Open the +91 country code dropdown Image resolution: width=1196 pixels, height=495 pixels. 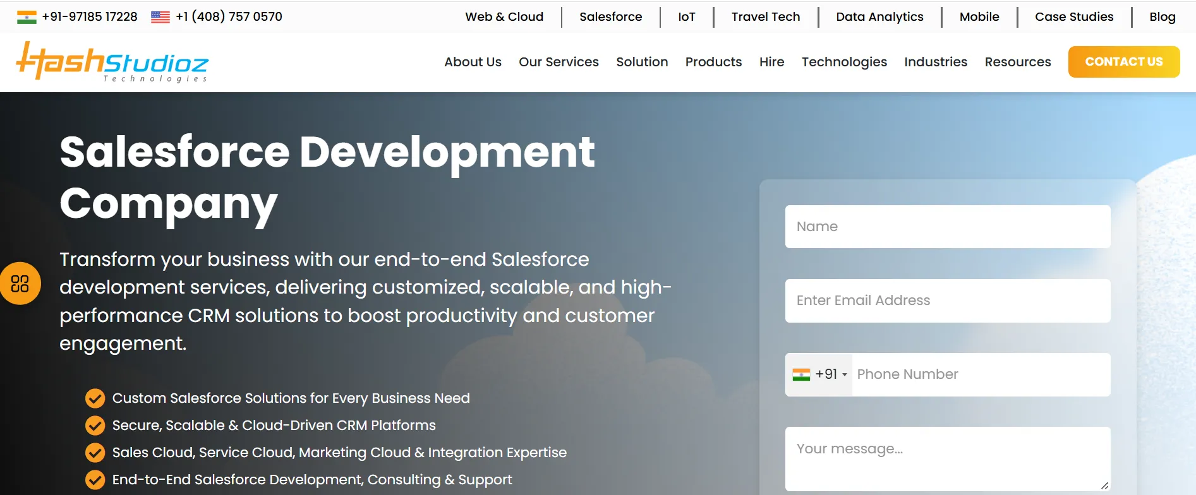[819, 374]
